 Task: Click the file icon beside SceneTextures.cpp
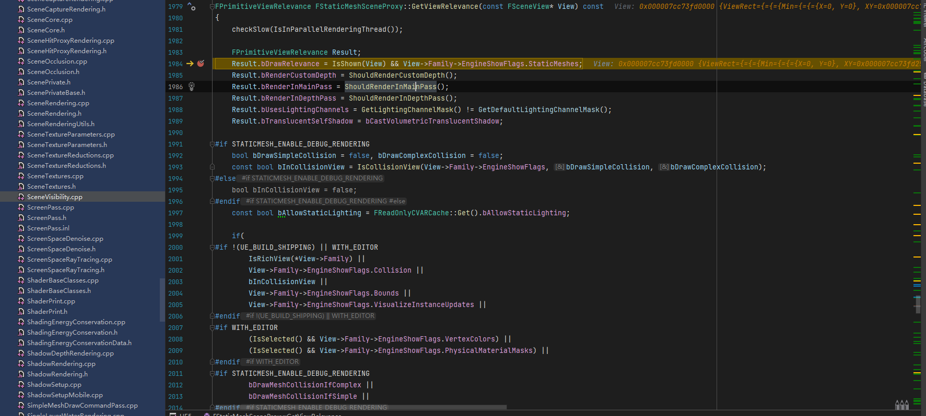(x=21, y=176)
